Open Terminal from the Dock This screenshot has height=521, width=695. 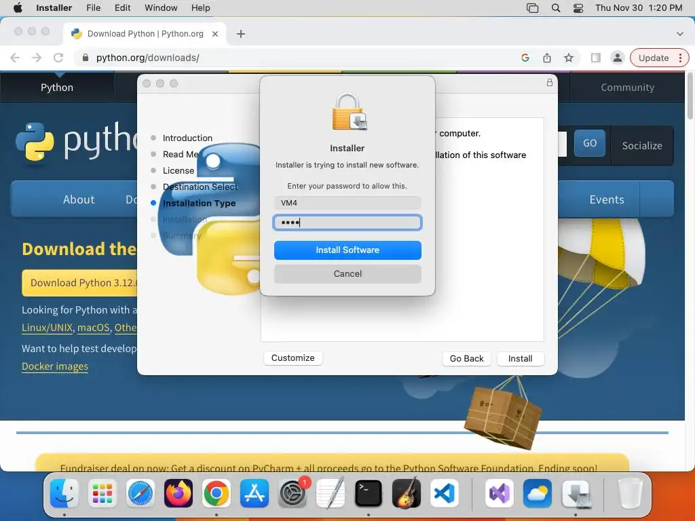point(369,493)
